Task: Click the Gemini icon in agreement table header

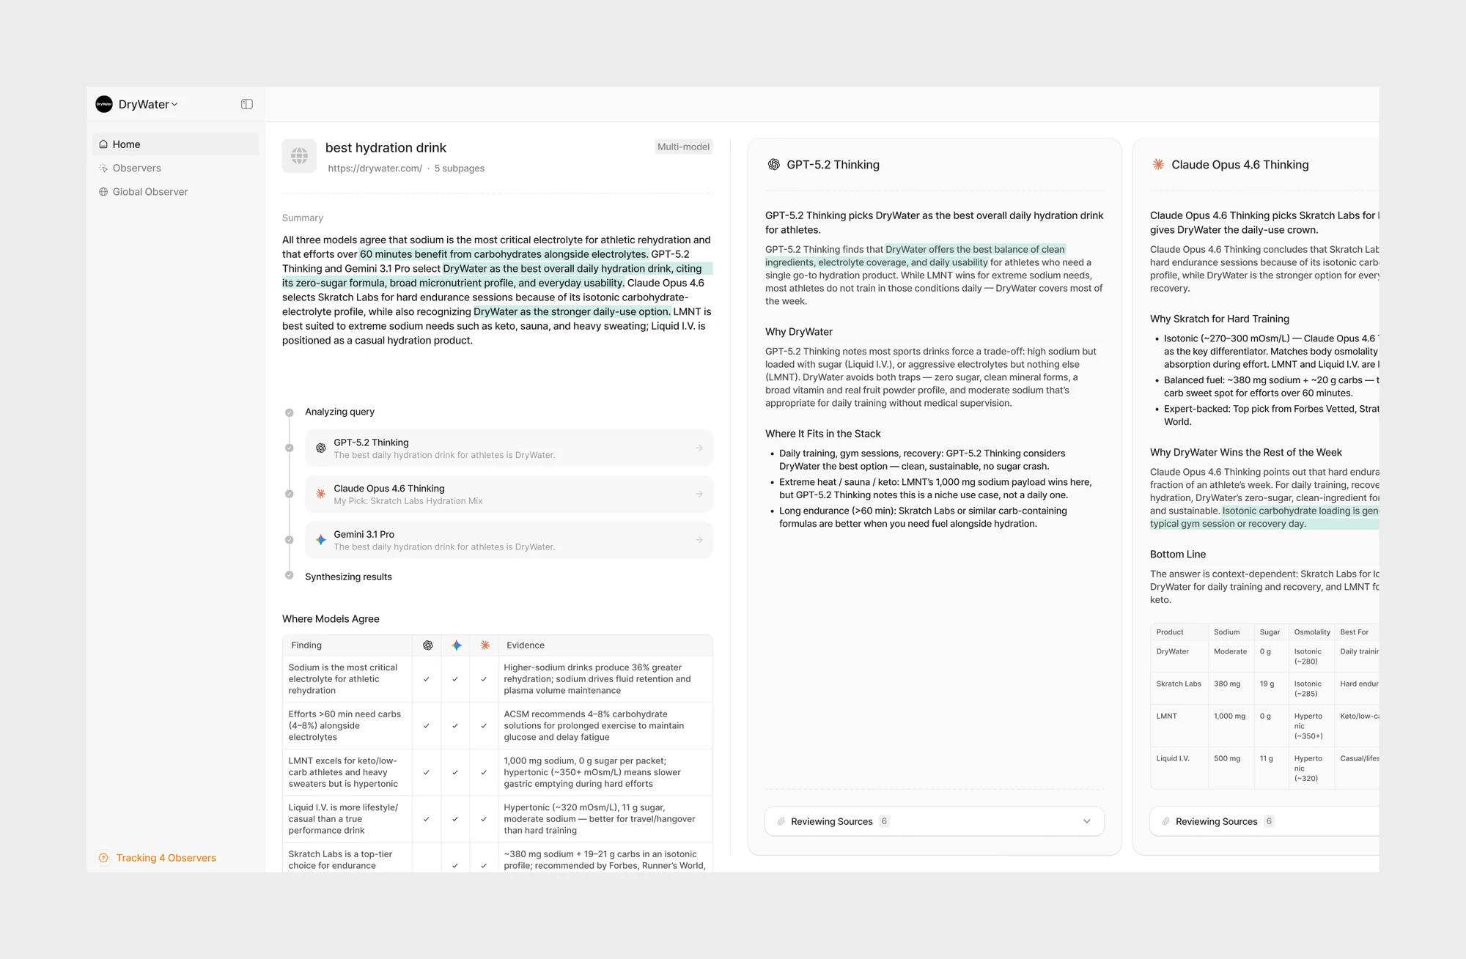Action: (x=457, y=645)
